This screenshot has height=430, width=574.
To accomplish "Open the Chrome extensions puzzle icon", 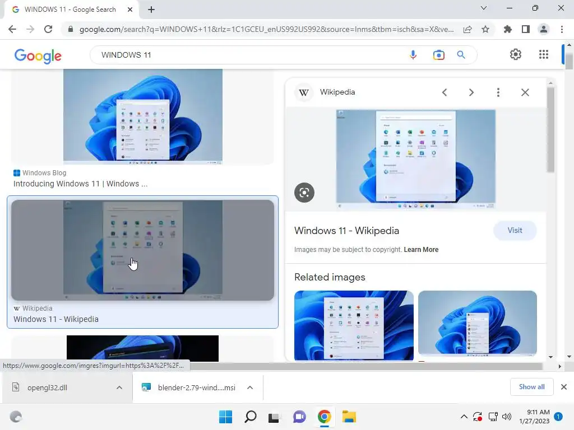I will click(x=508, y=29).
